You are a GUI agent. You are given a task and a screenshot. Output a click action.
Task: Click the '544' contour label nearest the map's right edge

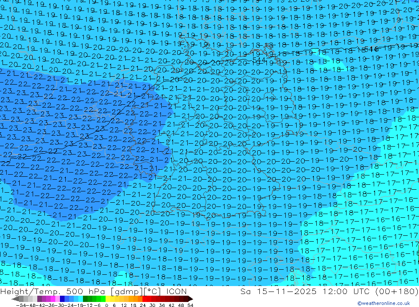(x=371, y=49)
